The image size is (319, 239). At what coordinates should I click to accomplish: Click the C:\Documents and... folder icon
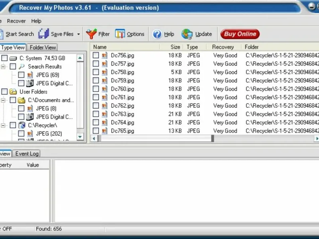pos(22,100)
